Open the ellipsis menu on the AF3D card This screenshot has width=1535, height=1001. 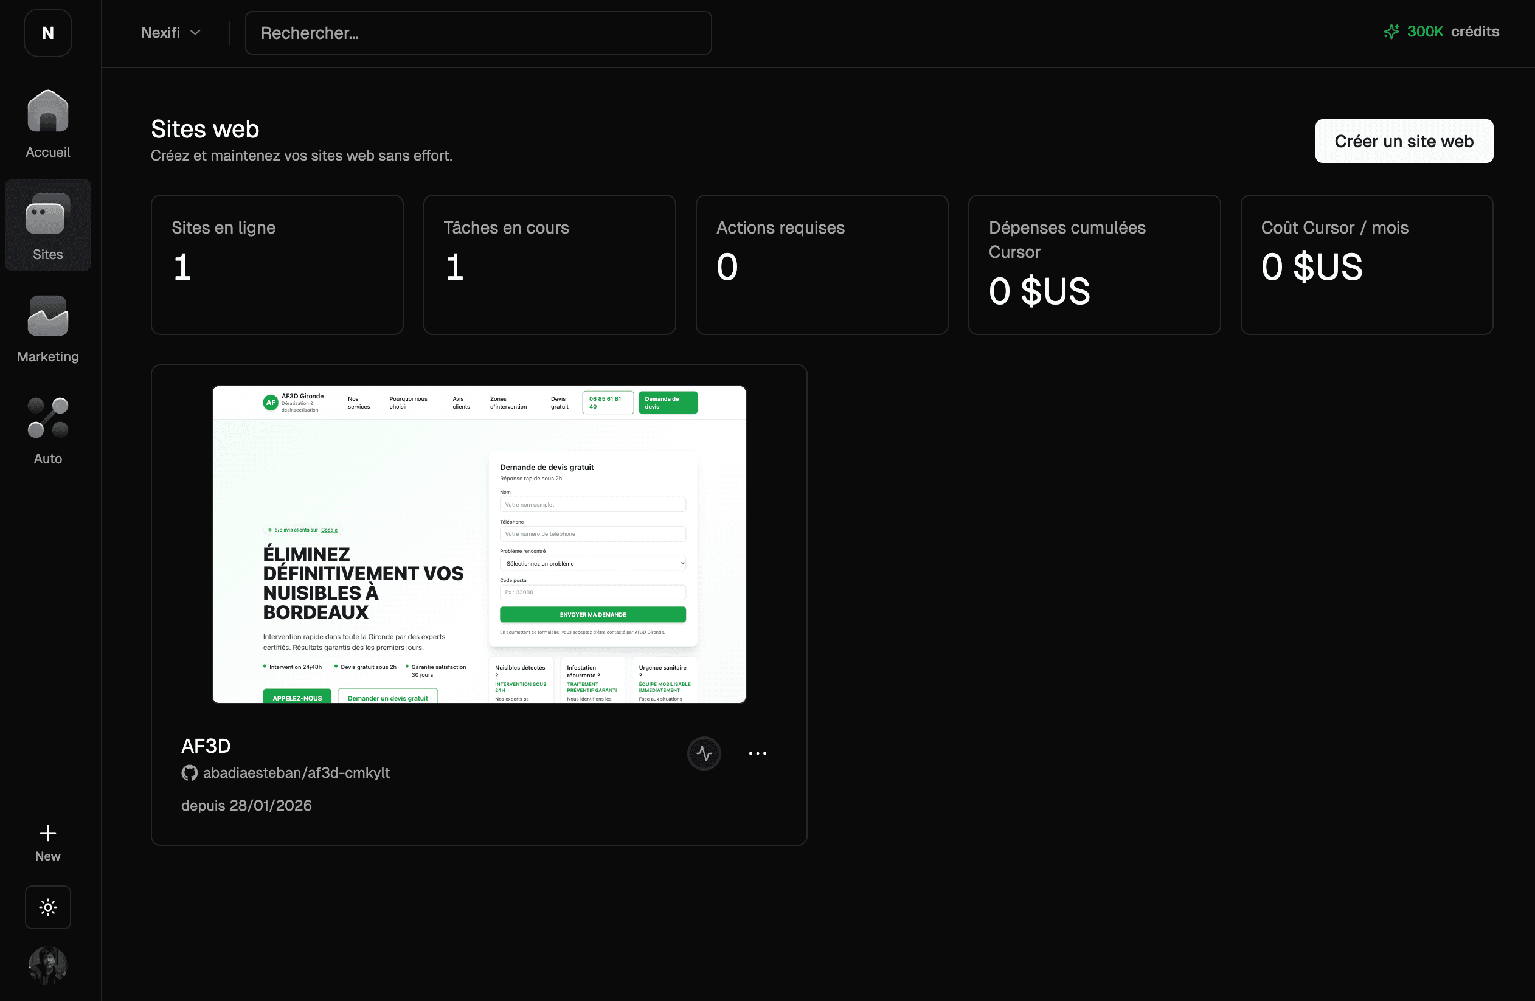coord(757,753)
